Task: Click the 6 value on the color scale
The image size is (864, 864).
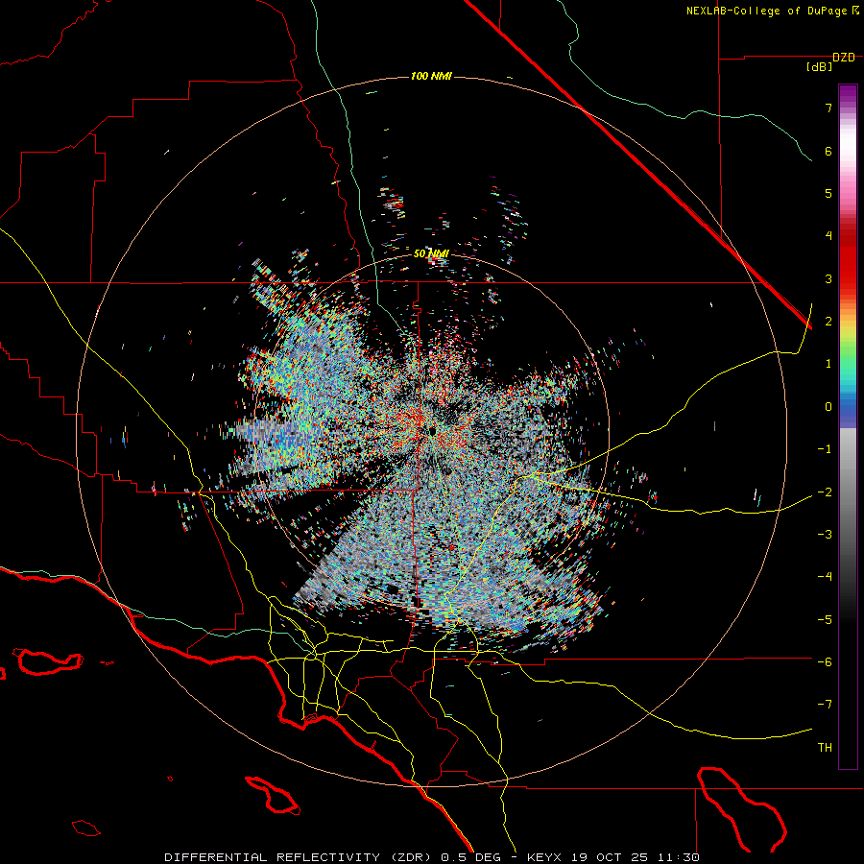Action: click(828, 151)
